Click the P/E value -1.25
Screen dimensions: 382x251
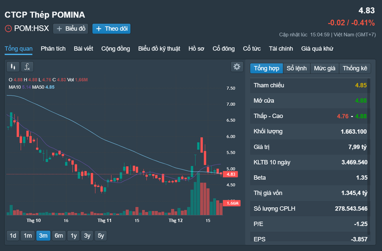coord(361,224)
